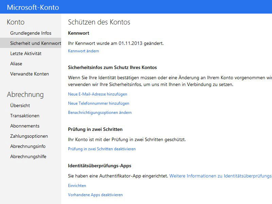Click the Einrichten link
The width and height of the screenshot is (272, 204).
[x=77, y=186]
